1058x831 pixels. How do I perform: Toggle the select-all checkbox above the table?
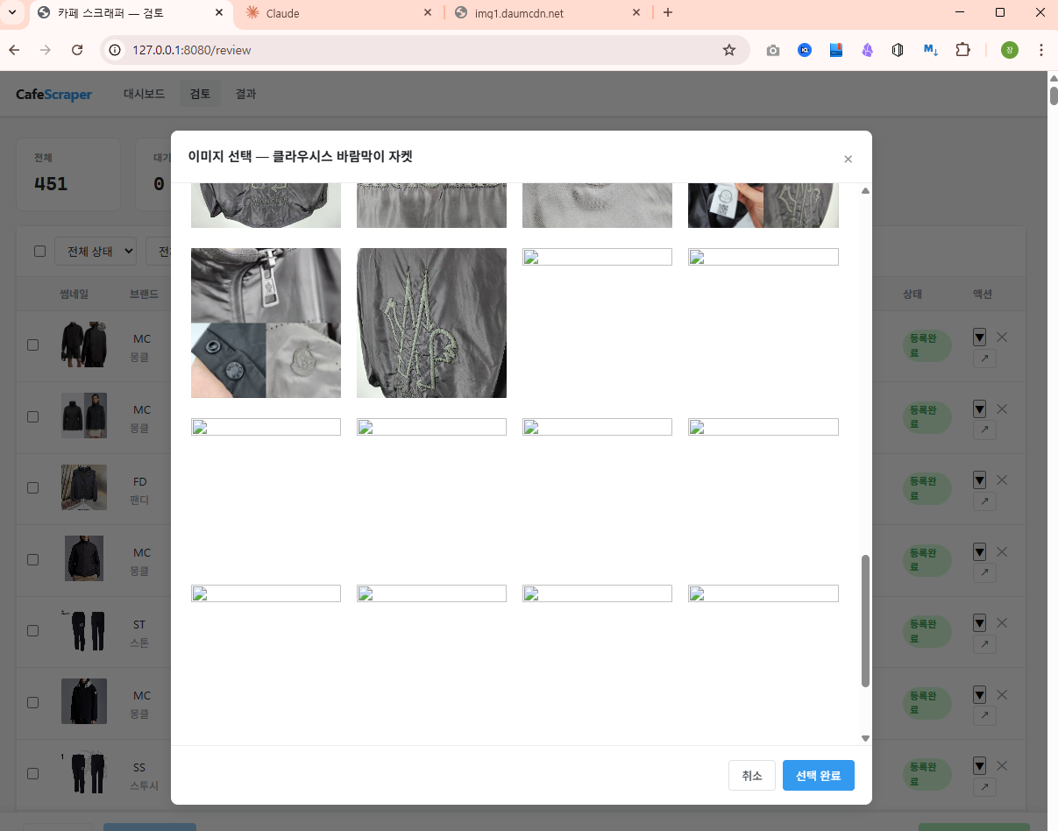coord(39,252)
